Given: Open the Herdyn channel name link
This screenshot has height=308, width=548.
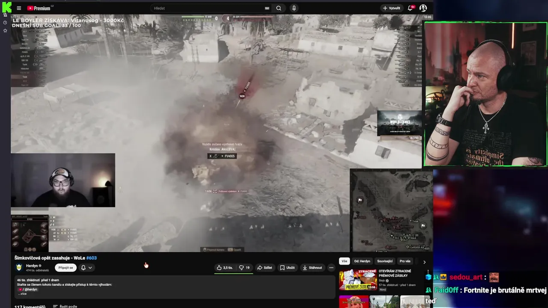Looking at the screenshot, I should [x=32, y=266].
